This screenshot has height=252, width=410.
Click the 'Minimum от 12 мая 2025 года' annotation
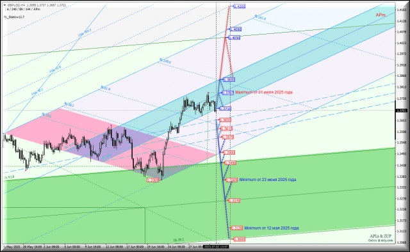(272, 228)
